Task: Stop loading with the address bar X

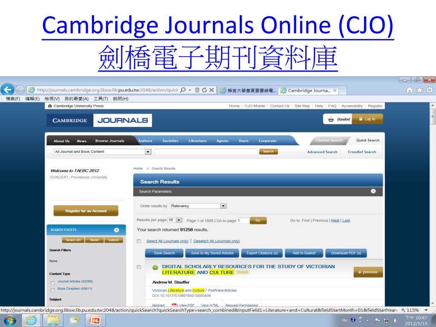Action: [x=212, y=90]
